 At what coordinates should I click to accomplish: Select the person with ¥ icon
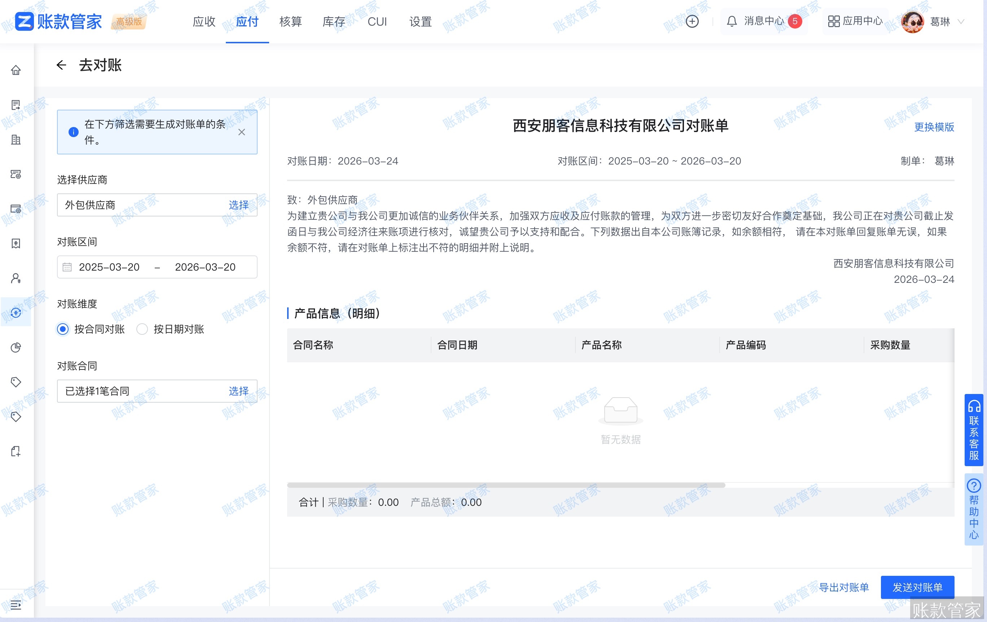coord(16,279)
